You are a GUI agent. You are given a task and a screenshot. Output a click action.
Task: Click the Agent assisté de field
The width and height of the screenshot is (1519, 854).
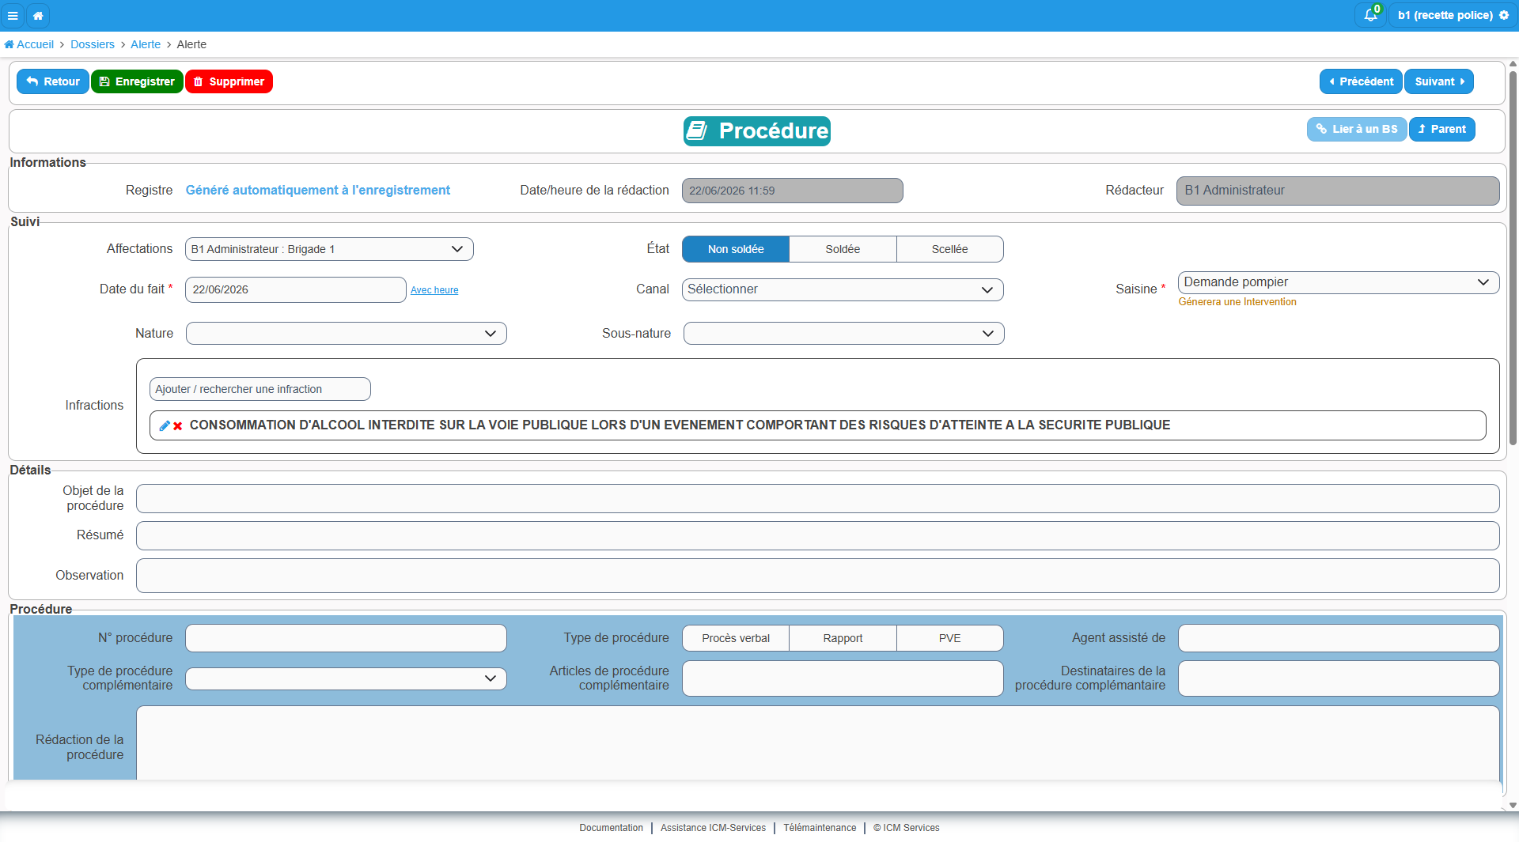click(1339, 638)
